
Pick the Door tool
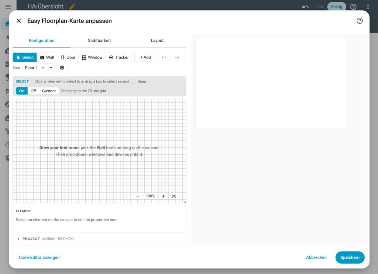click(x=68, y=57)
